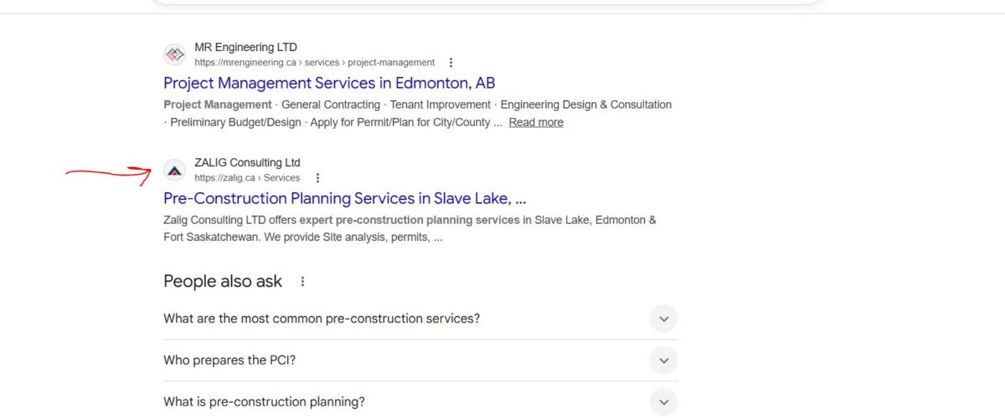Click the Zalig Consulting result description text

coord(410,228)
